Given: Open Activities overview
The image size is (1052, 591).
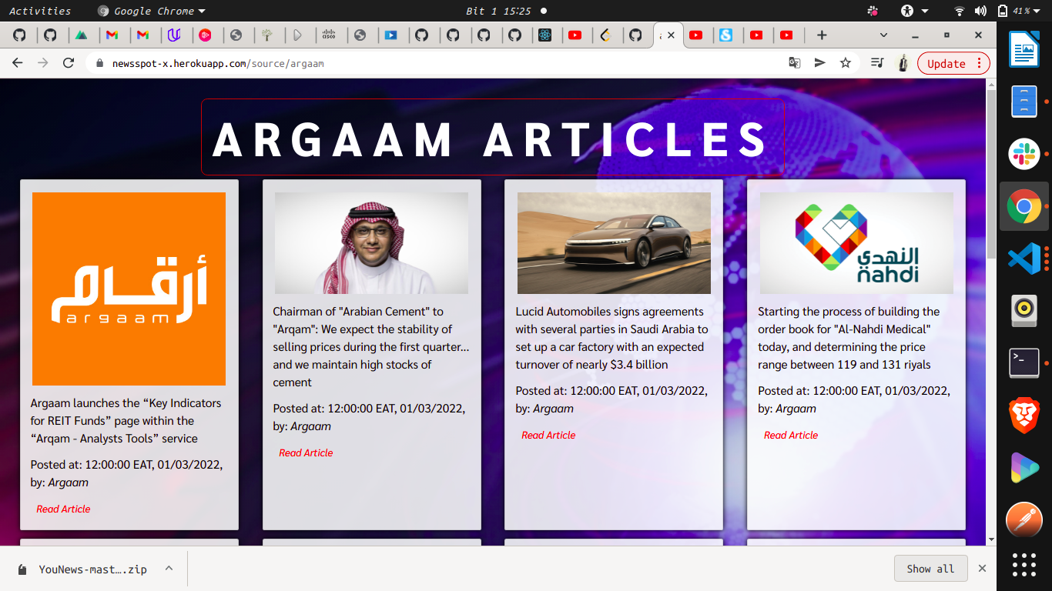Looking at the screenshot, I should tap(40, 11).
